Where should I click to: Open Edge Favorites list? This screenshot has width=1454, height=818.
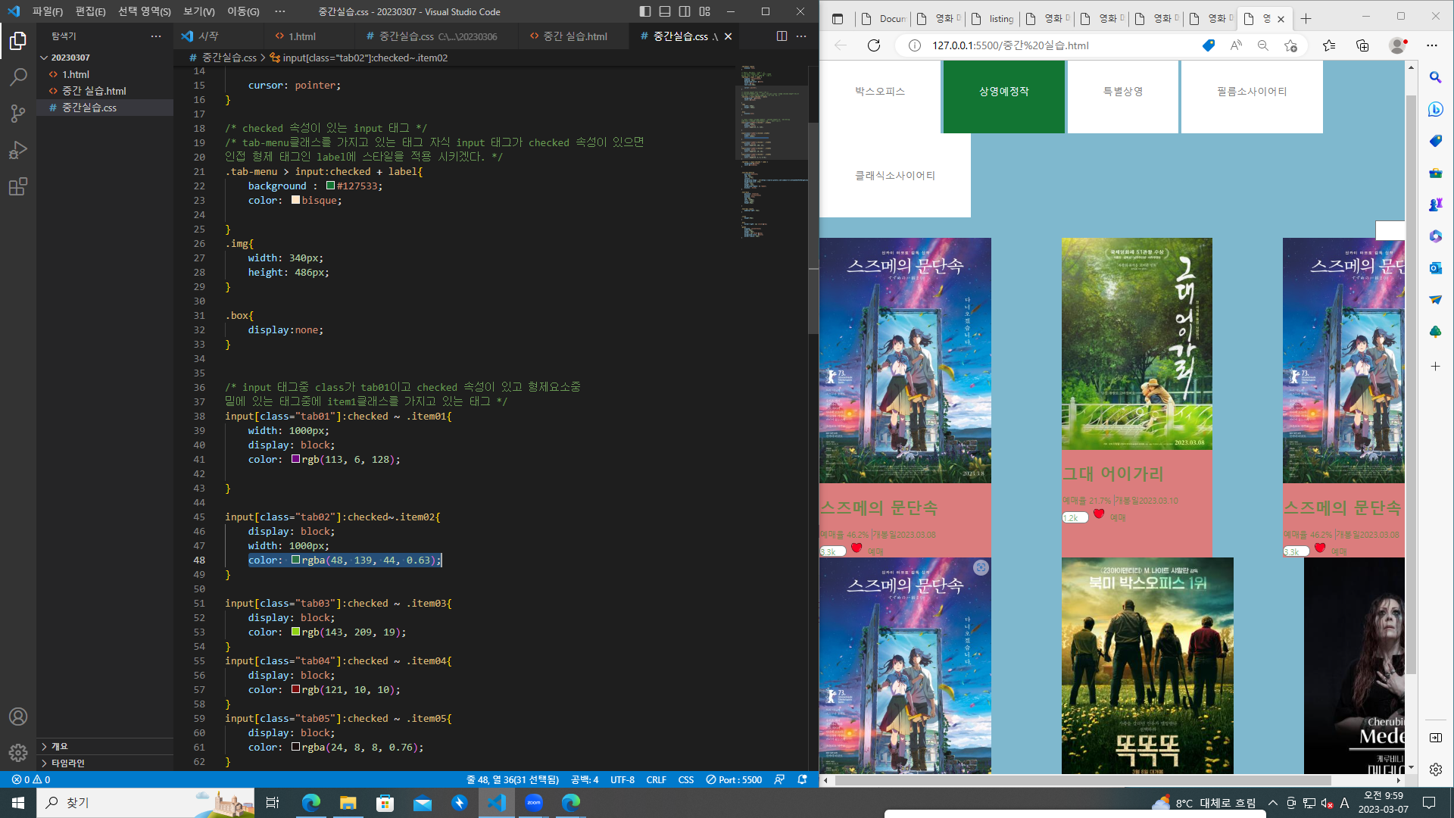tap(1329, 45)
